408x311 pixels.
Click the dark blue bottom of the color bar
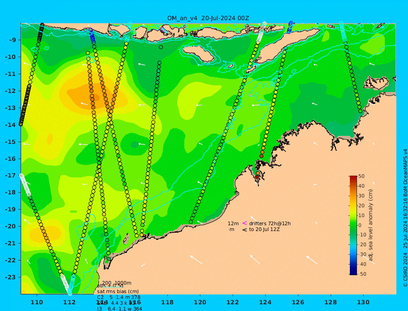click(x=353, y=273)
